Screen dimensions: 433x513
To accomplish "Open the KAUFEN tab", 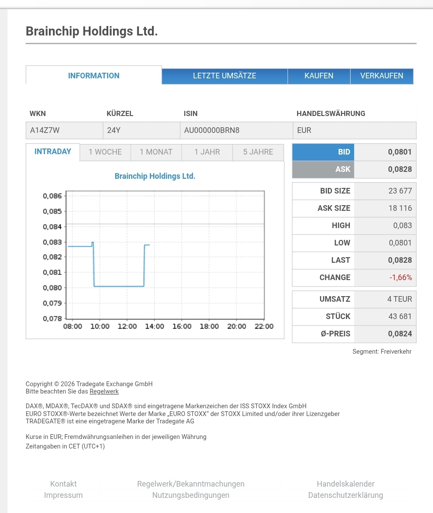I will pos(319,76).
